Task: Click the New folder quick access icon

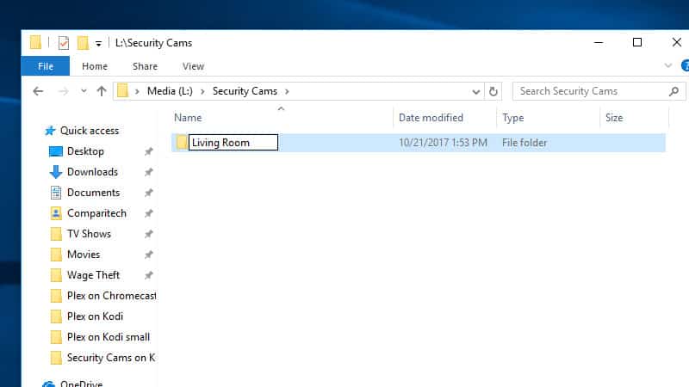Action: [x=83, y=43]
